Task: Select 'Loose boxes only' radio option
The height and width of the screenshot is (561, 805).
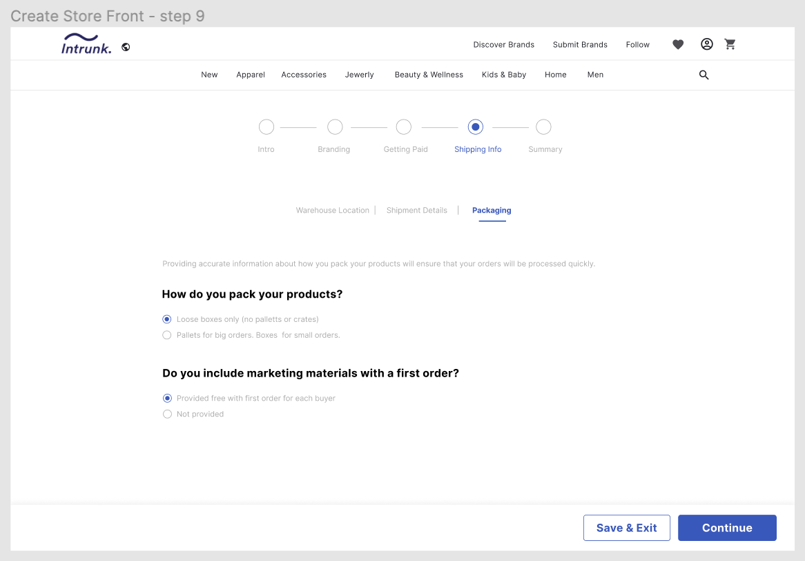Action: tap(167, 319)
